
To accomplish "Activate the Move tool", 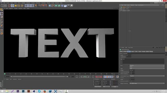I will click(13, 6).
